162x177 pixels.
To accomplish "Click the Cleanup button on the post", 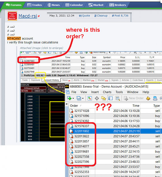I will coord(101,16).
